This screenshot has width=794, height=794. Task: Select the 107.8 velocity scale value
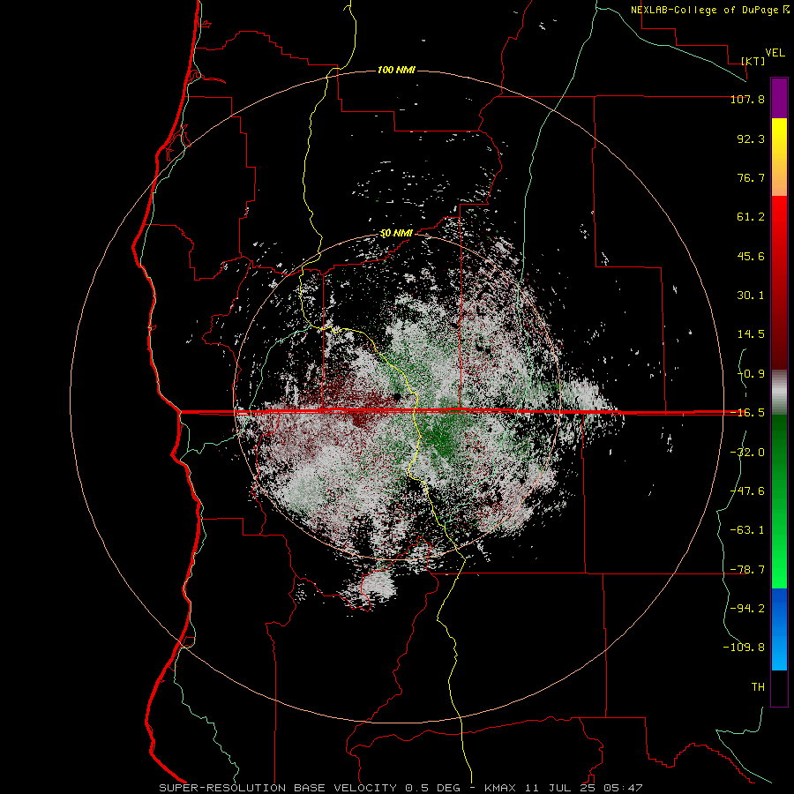pyautogui.click(x=747, y=99)
